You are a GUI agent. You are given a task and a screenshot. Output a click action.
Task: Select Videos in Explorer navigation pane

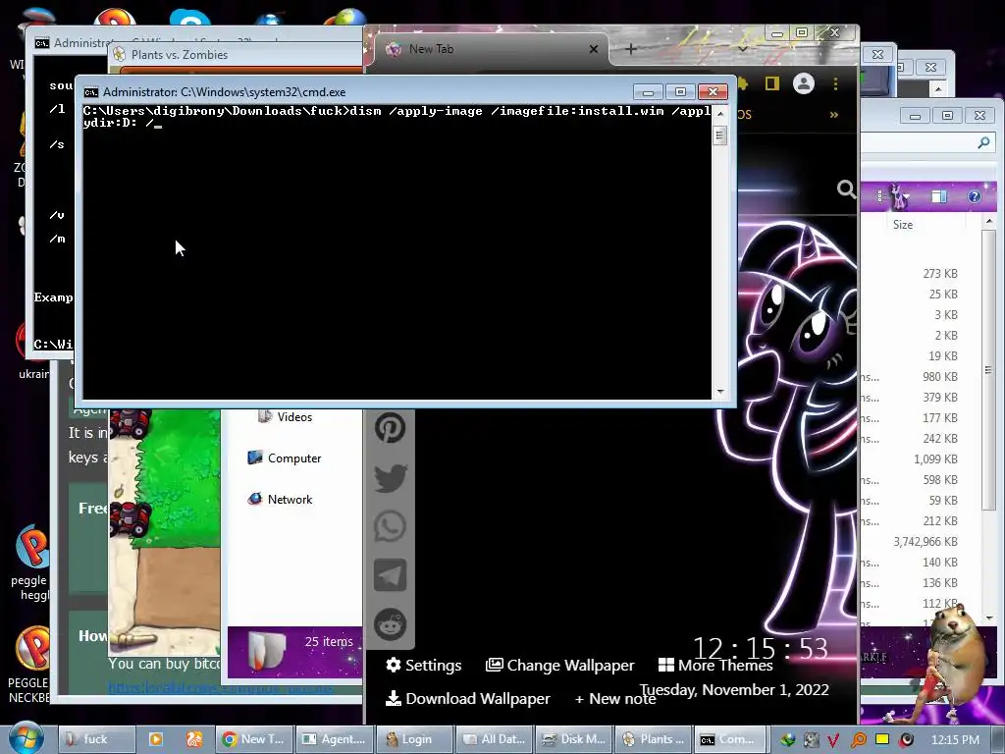point(286,416)
